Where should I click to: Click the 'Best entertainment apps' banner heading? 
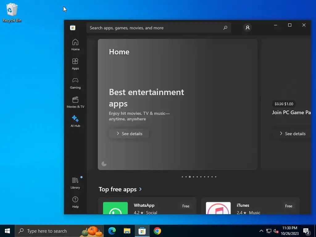click(147, 98)
